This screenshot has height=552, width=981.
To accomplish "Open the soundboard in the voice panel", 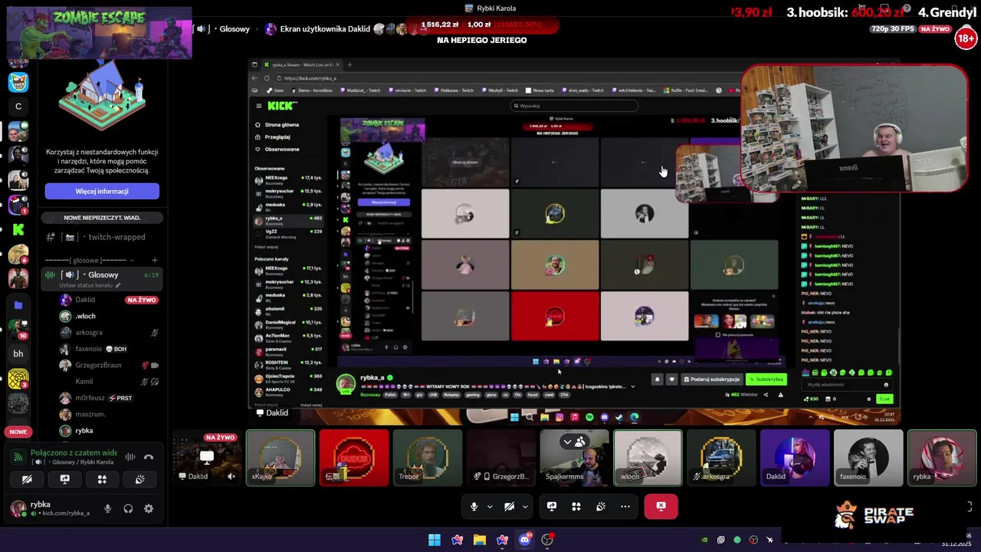I will [x=139, y=479].
